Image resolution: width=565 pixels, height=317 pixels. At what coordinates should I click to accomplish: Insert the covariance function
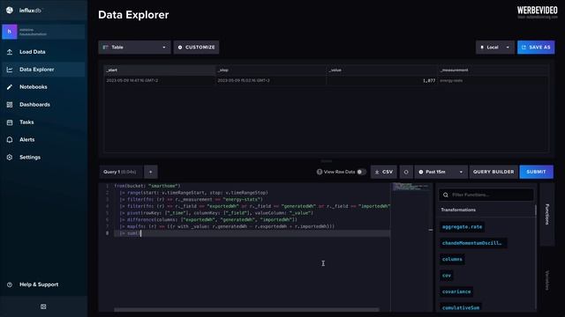point(456,291)
